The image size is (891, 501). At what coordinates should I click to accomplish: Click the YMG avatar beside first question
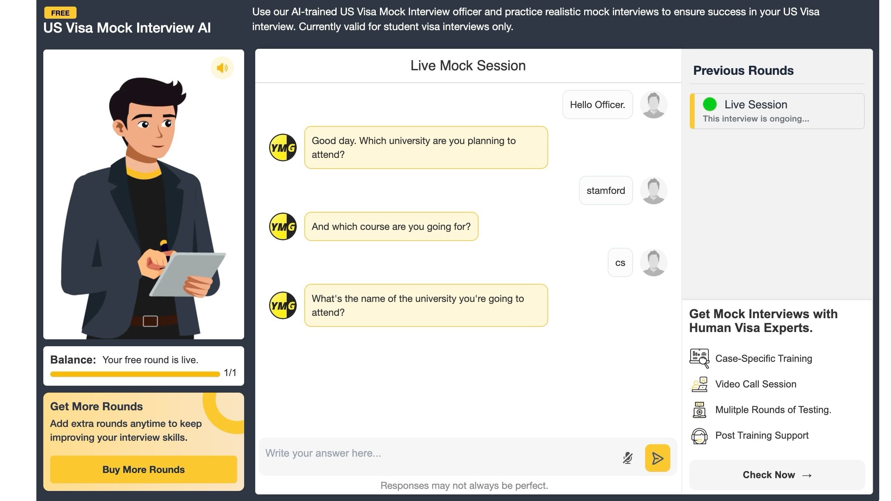click(283, 147)
